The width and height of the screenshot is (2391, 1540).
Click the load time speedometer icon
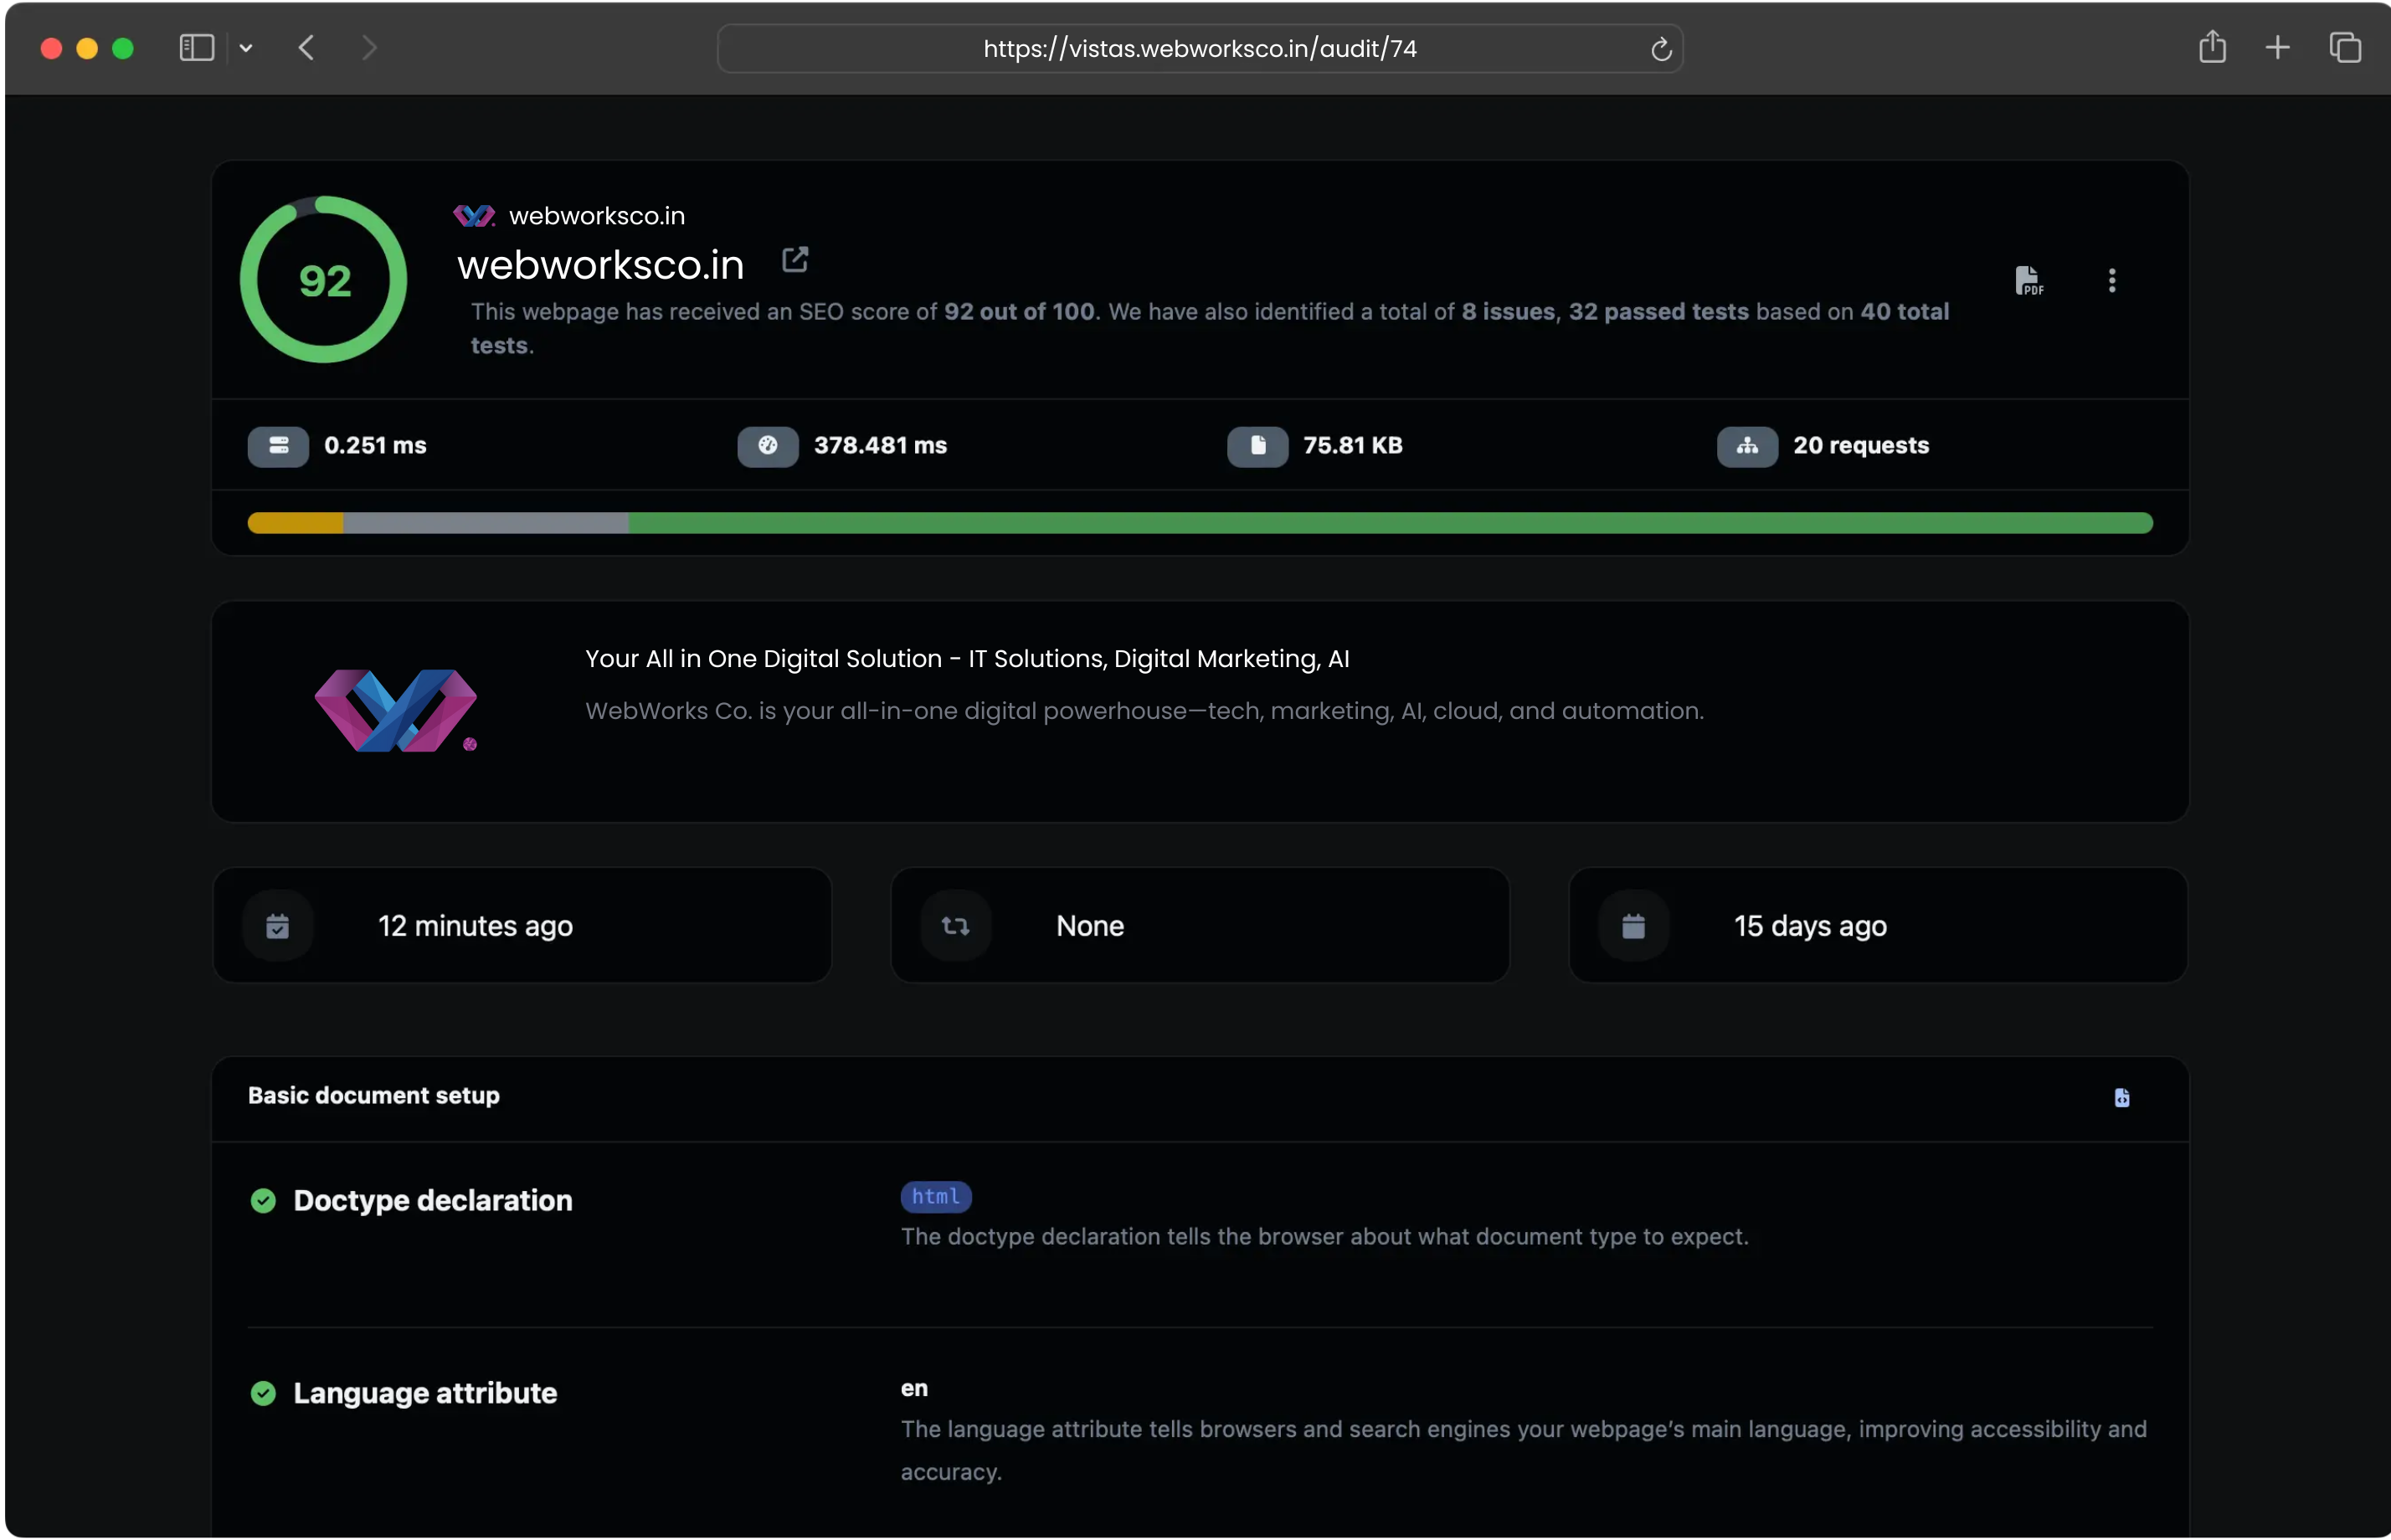click(x=767, y=446)
